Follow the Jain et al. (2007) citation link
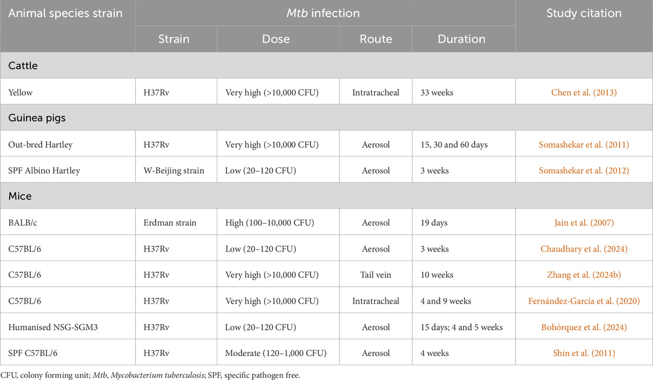This screenshot has width=653, height=380. click(x=583, y=223)
